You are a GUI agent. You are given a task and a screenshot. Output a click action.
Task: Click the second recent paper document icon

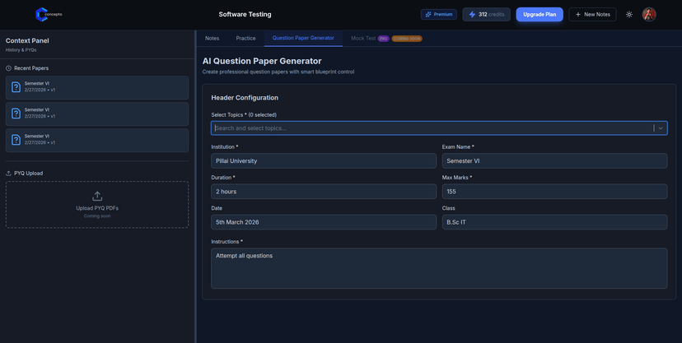(x=16, y=114)
